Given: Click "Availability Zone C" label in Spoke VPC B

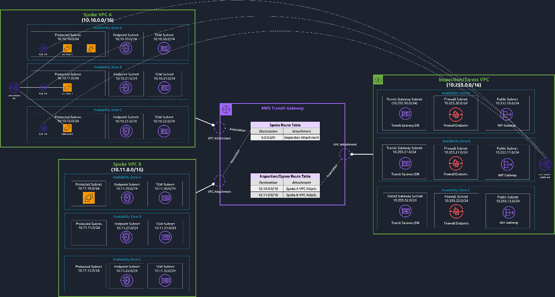Looking at the screenshot, I should click(x=127, y=259).
